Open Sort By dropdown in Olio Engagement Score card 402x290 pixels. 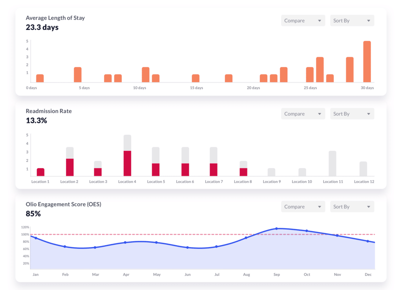point(352,207)
